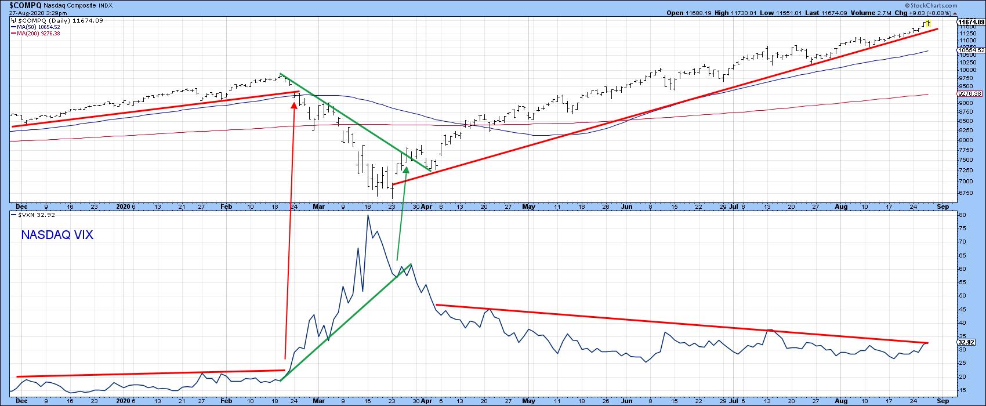The width and height of the screenshot is (986, 406).
Task: Click 'Dec' on the lower VXN date axis
Action: point(21,400)
